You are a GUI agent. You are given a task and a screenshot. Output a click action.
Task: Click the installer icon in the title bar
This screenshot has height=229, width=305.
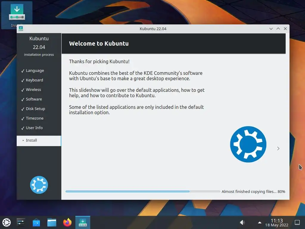pyautogui.click(x=21, y=29)
